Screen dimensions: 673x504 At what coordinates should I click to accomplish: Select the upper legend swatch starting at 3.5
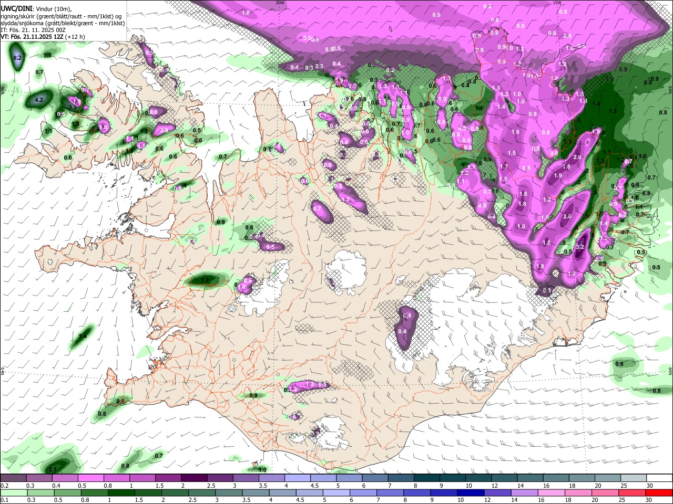click(x=271, y=478)
